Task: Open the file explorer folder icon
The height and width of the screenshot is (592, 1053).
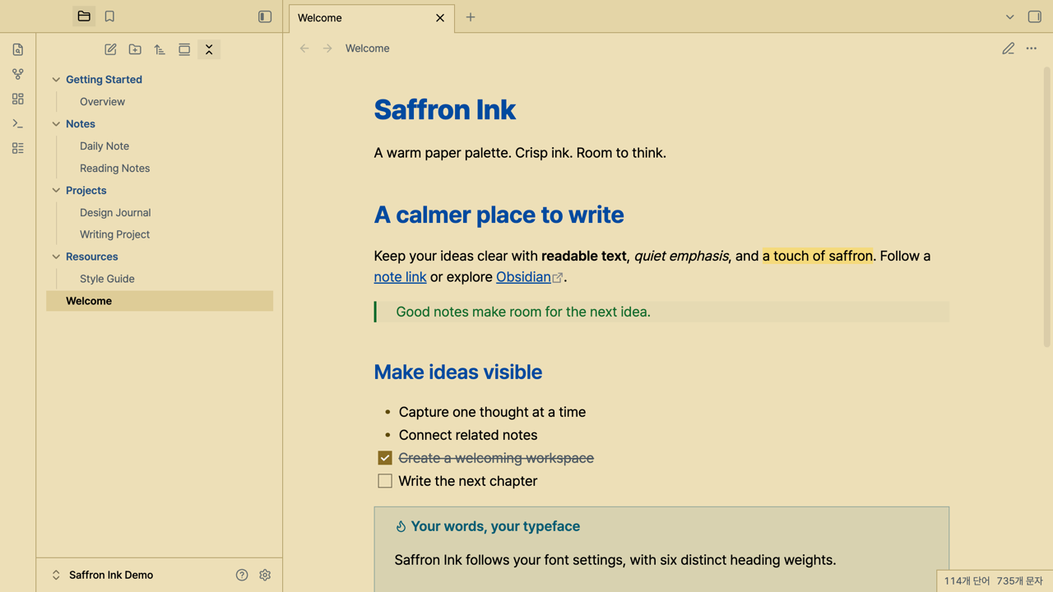Action: [x=84, y=16]
